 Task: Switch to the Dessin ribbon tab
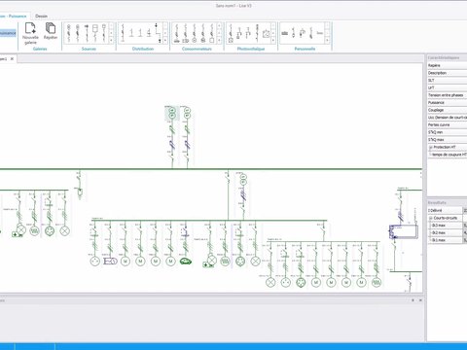point(41,16)
